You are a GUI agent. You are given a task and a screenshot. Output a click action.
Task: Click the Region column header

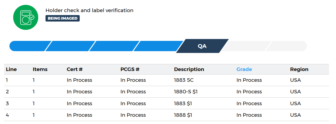(299, 69)
